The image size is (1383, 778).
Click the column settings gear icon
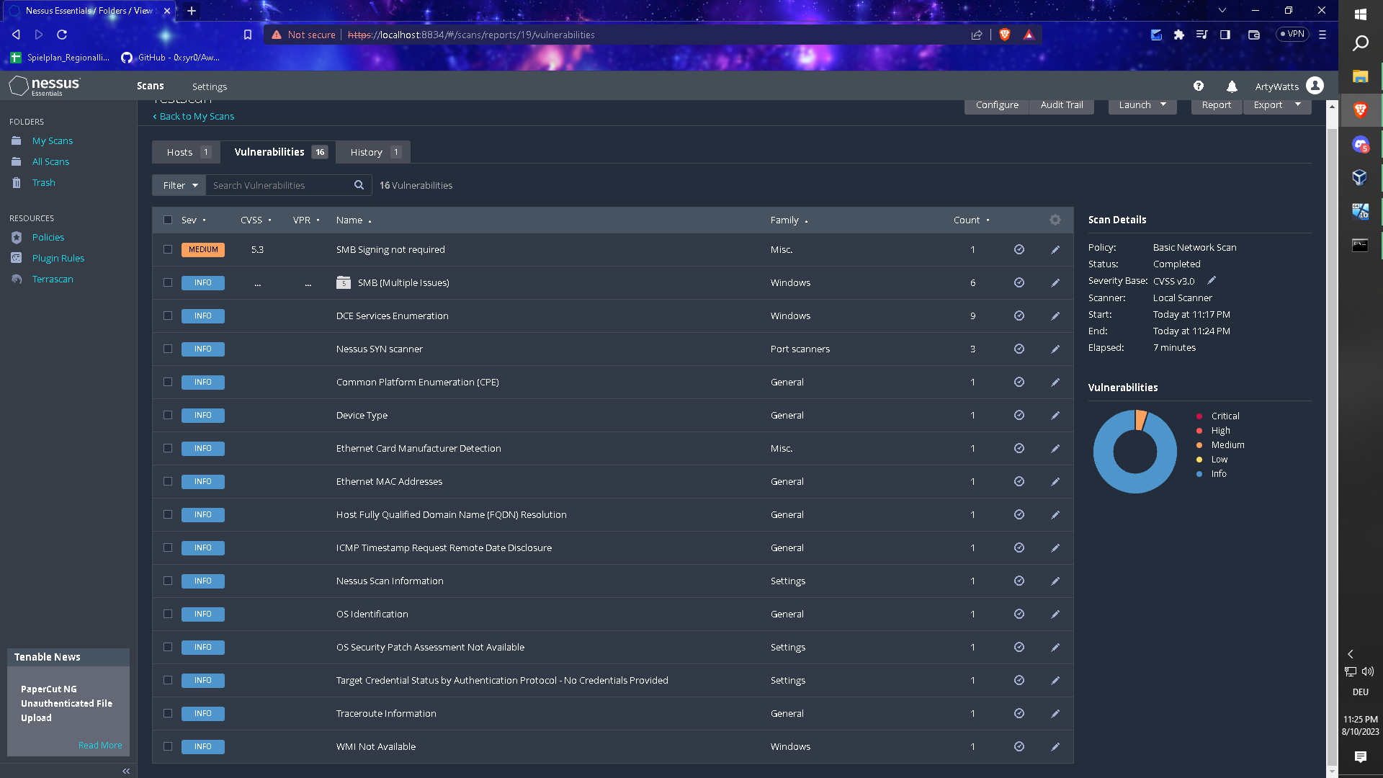(1055, 220)
